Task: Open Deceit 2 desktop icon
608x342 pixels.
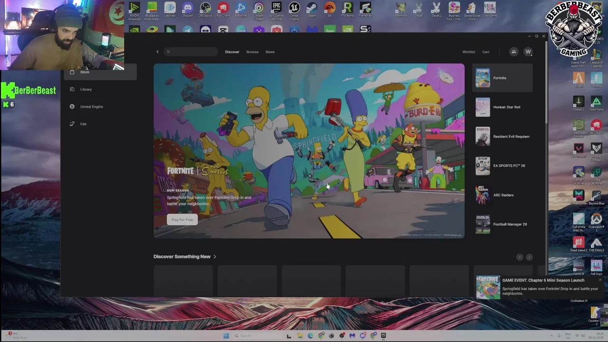Action: click(x=437, y=10)
